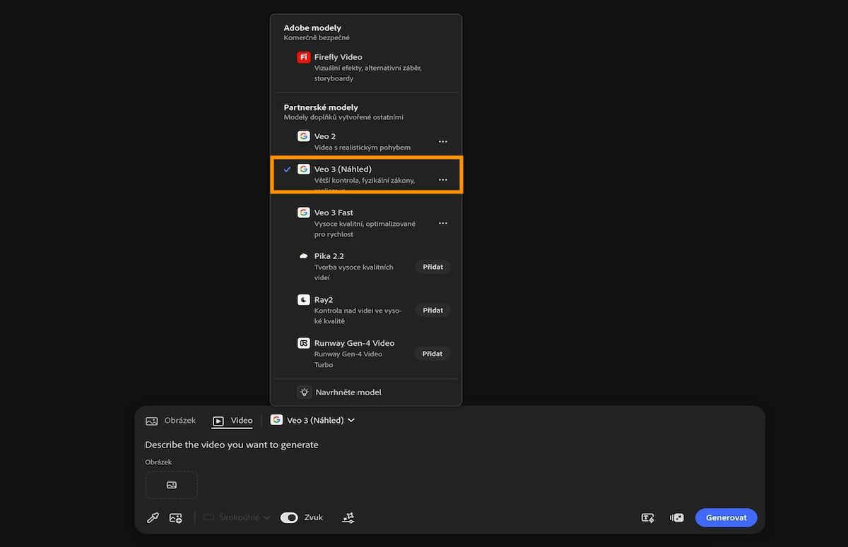
Task: Click the Ray2 model name
Action: coord(324,300)
